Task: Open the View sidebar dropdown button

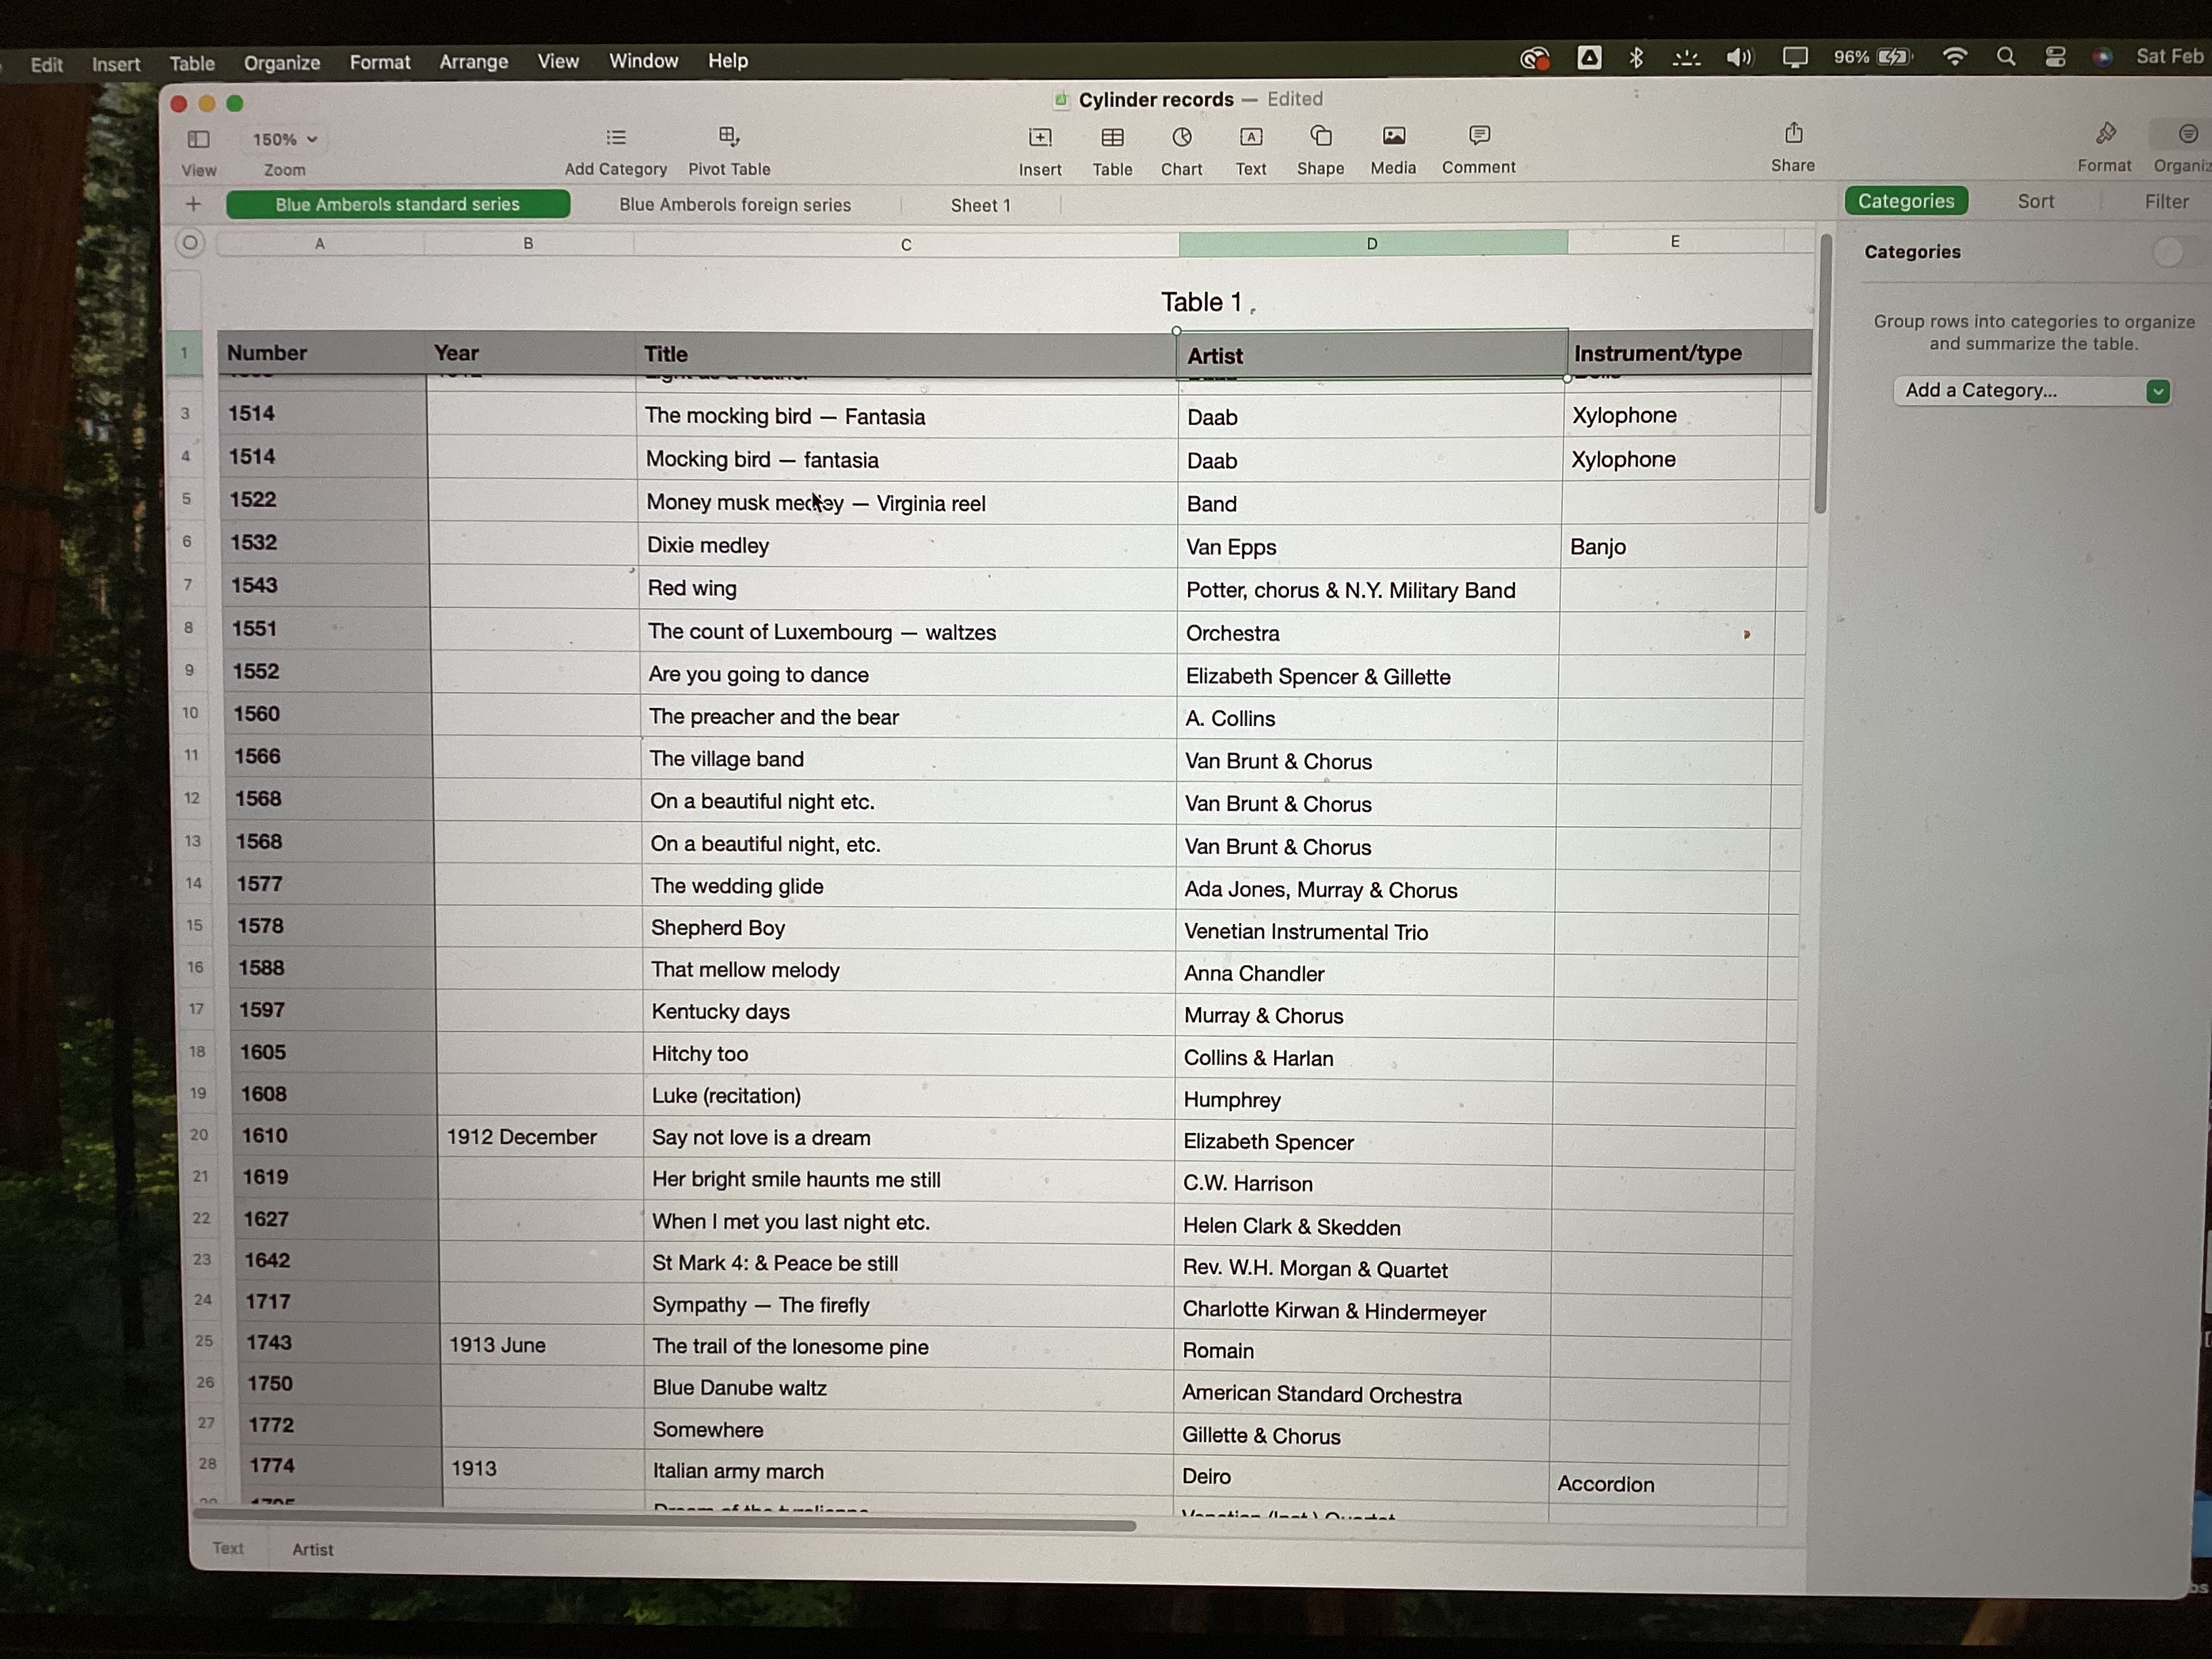Action: (198, 139)
